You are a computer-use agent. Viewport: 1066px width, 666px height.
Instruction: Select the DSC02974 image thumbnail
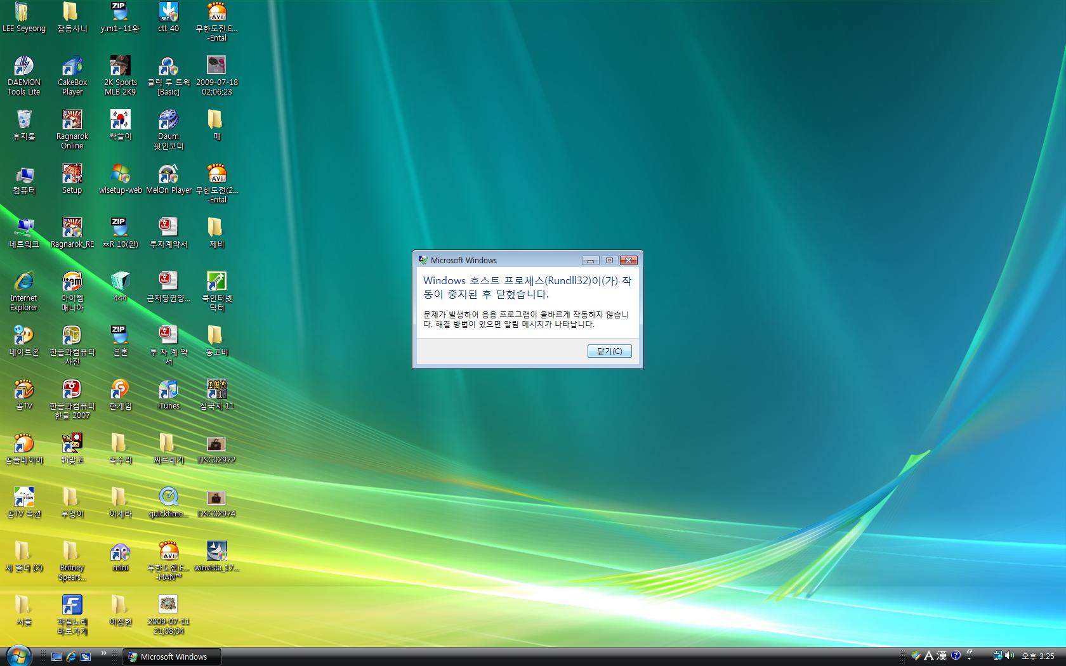(217, 502)
